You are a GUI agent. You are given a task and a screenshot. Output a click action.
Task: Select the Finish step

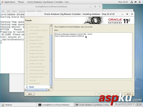(x=31, y=87)
